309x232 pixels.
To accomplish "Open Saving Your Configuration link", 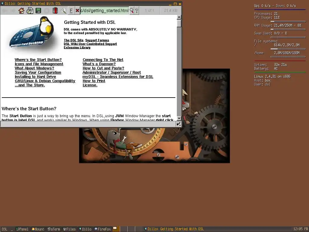I will point(38,72).
